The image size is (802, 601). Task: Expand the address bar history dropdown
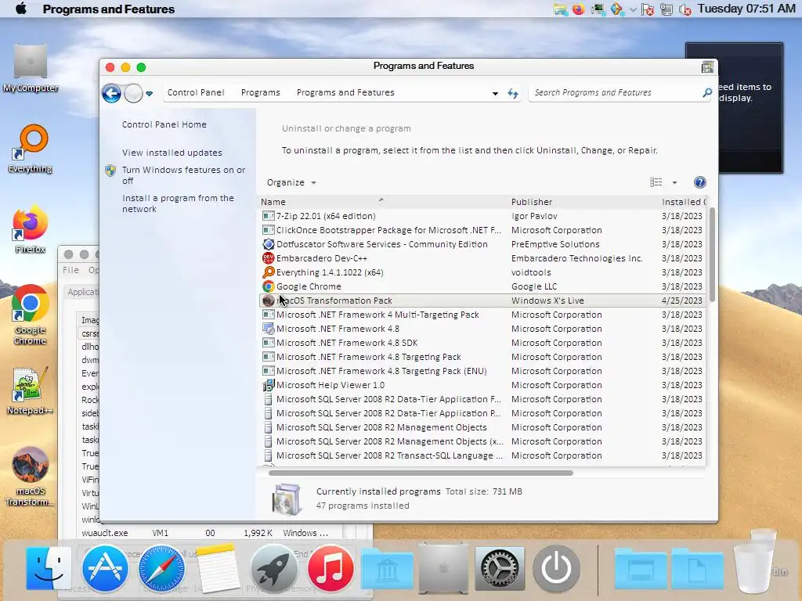(495, 94)
